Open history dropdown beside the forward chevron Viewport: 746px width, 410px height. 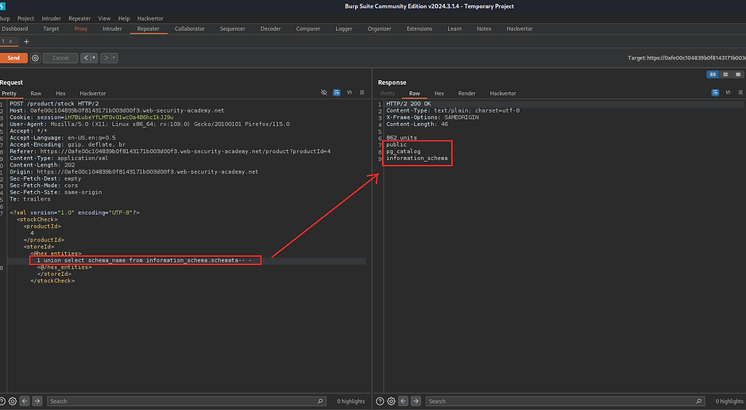[114, 58]
